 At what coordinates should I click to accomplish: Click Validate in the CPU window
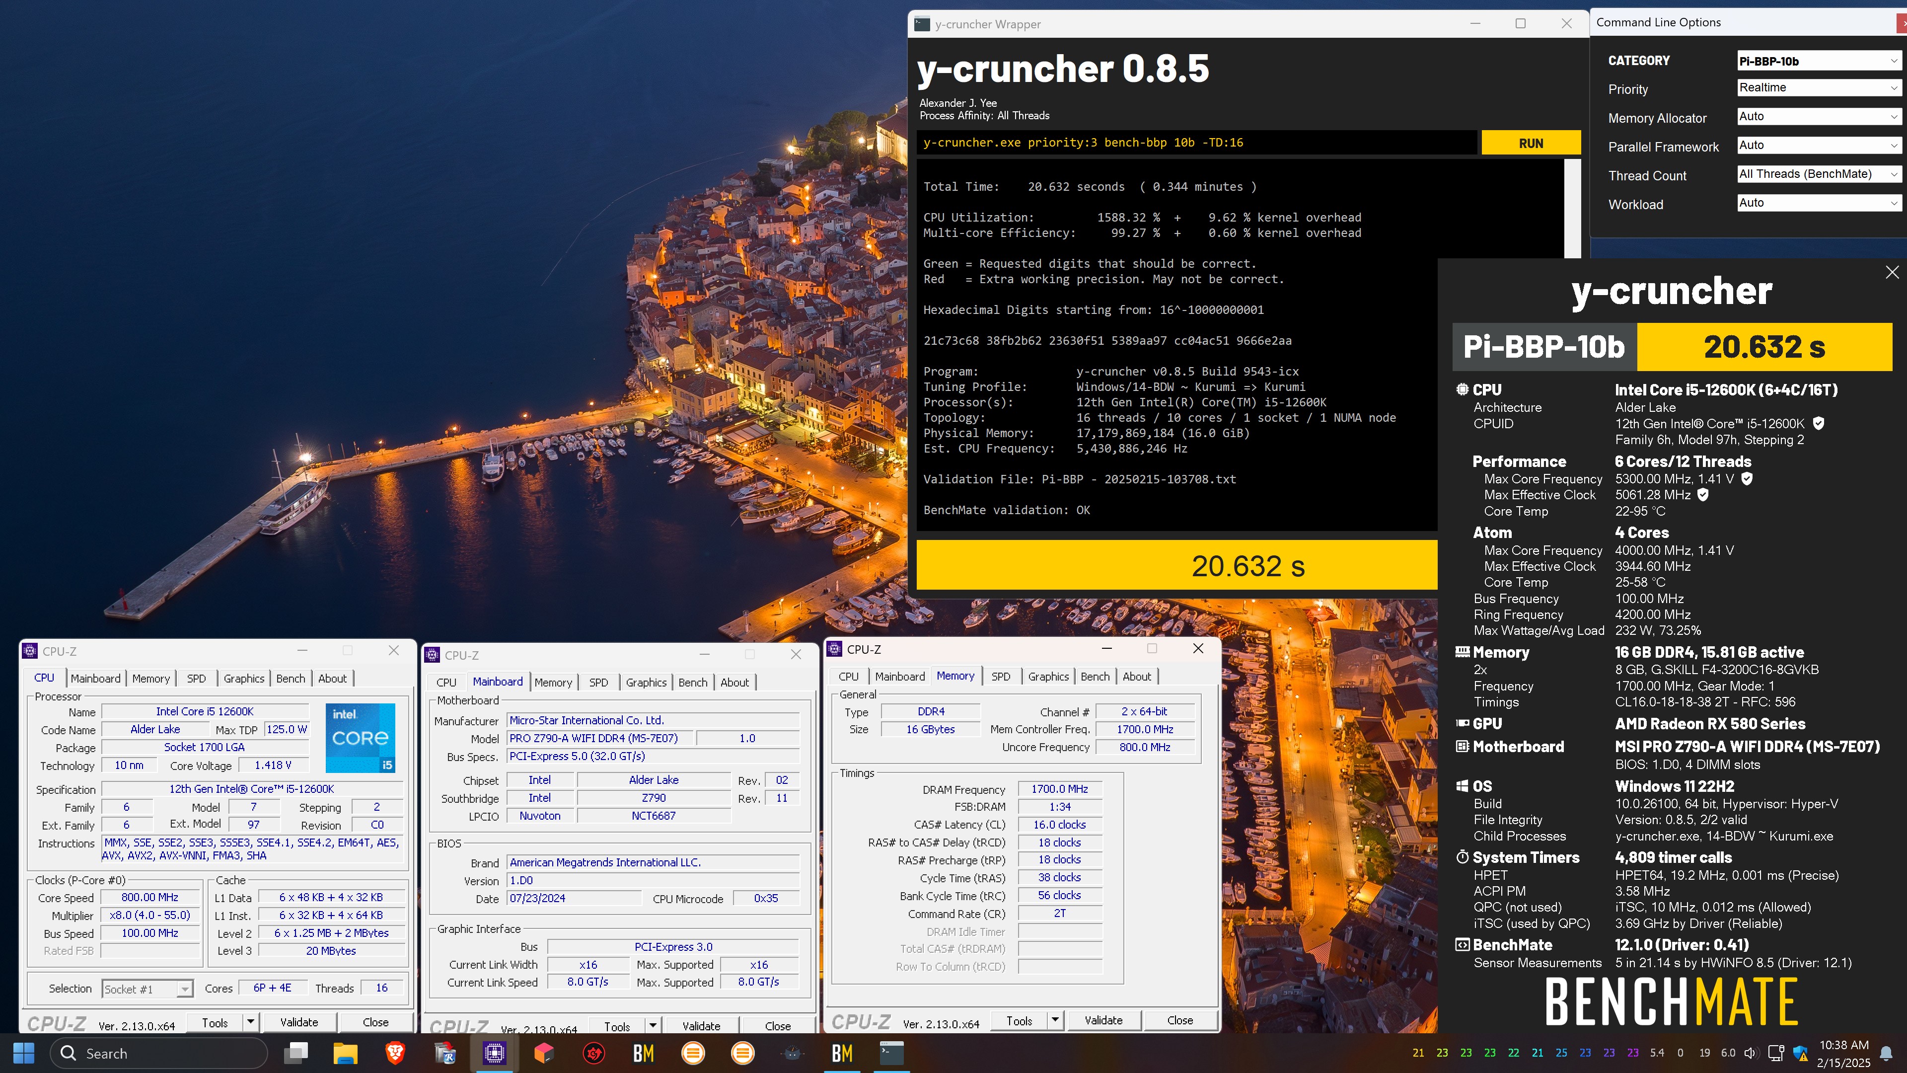click(x=299, y=1022)
